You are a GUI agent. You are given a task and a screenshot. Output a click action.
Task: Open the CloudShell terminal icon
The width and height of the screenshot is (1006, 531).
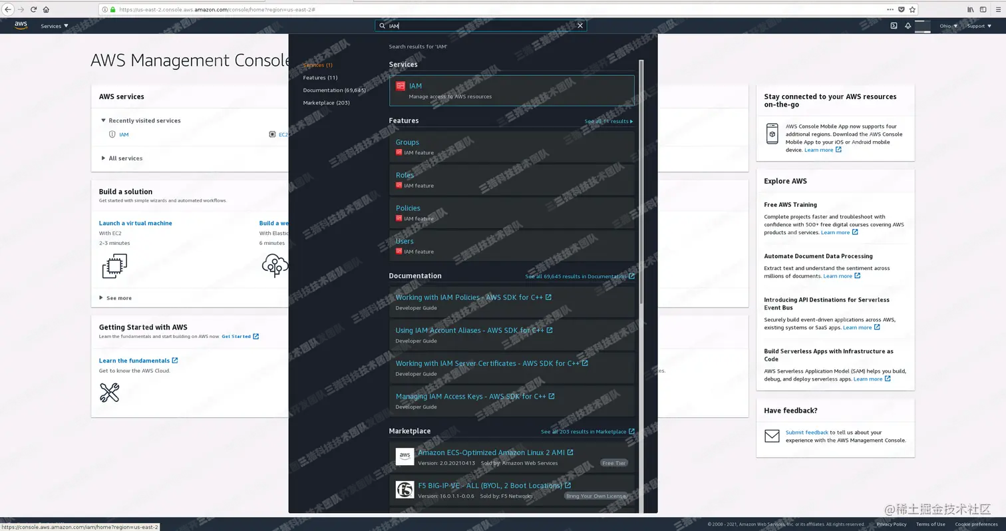[x=894, y=26]
